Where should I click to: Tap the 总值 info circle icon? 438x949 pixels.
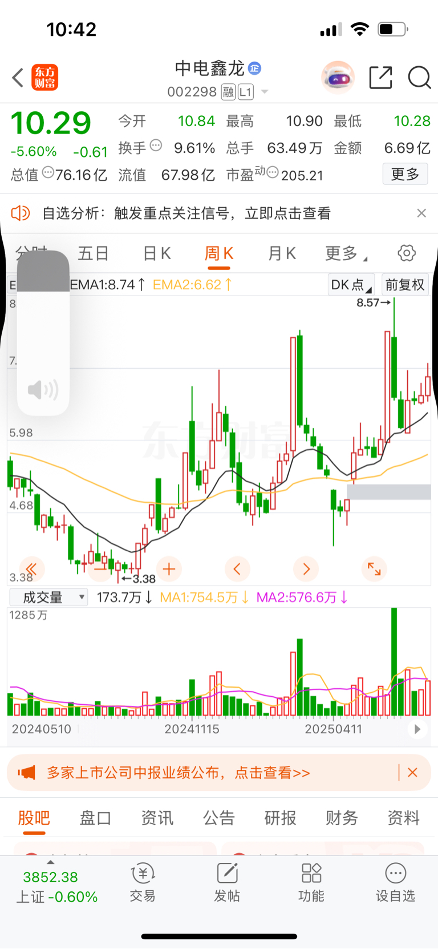point(48,172)
